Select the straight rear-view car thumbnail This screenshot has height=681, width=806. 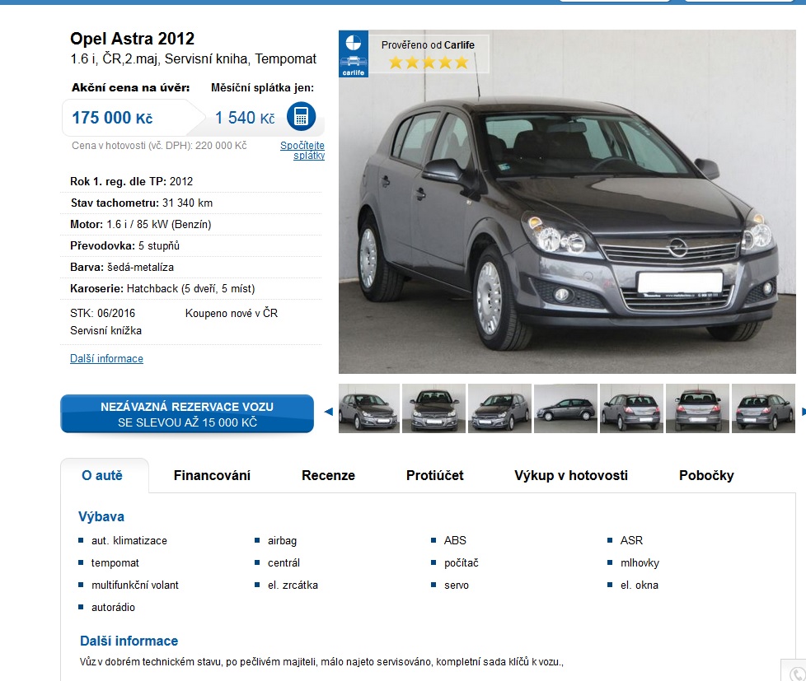click(697, 408)
